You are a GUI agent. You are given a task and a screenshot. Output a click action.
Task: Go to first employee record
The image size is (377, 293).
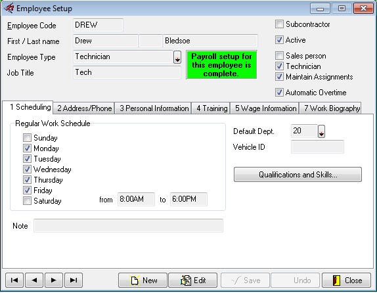tap(14, 281)
